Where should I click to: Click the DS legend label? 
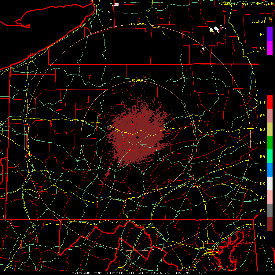click(262, 184)
